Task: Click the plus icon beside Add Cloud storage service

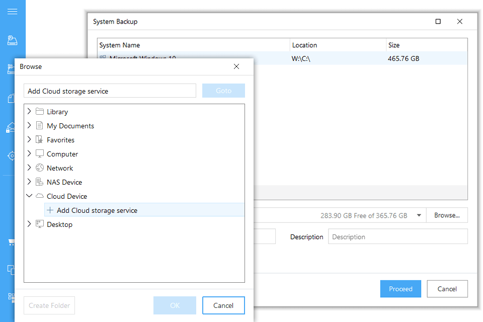Action: tap(49, 210)
